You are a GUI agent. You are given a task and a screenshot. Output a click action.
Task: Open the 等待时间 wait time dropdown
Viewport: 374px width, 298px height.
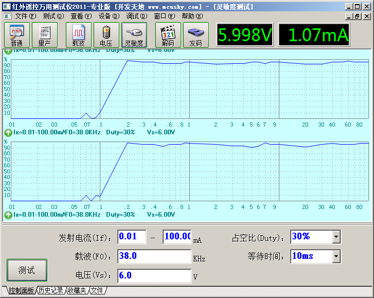[336, 256]
